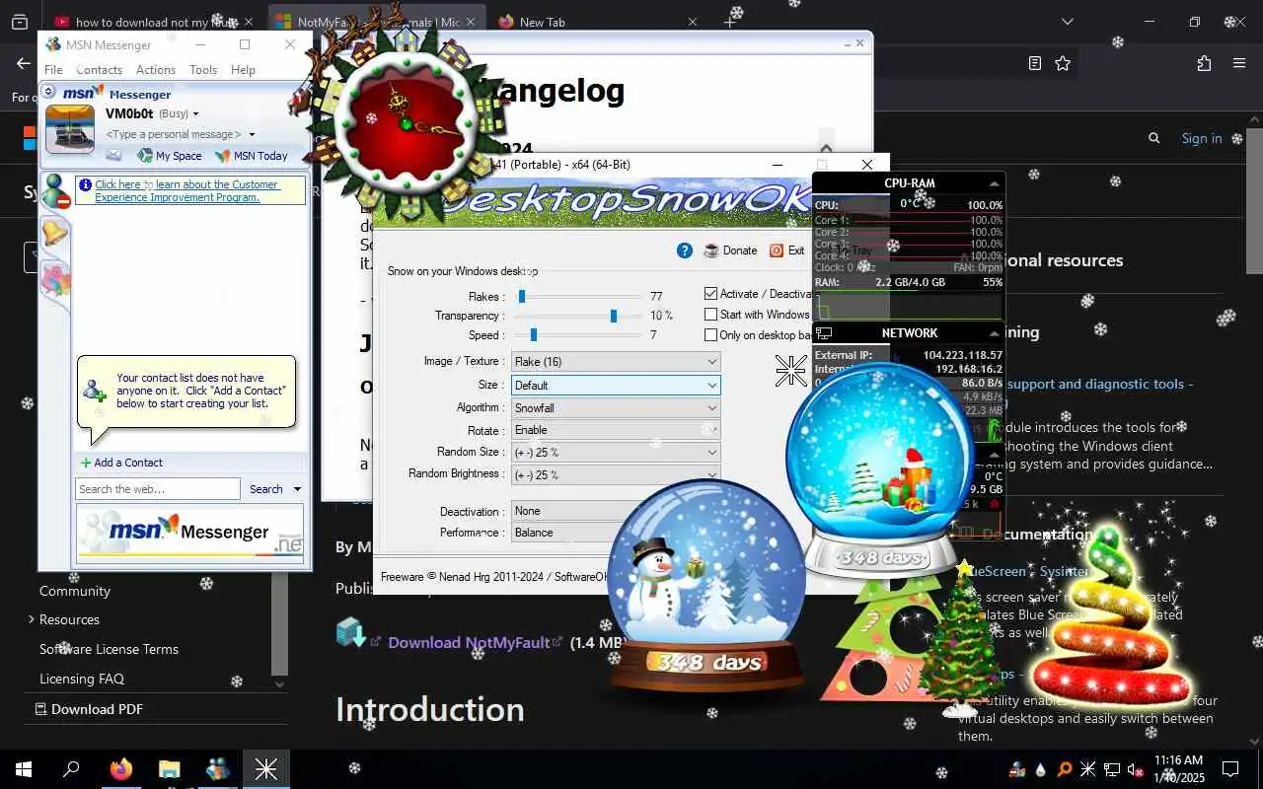Click Add a Contact in Messenger

(121, 463)
